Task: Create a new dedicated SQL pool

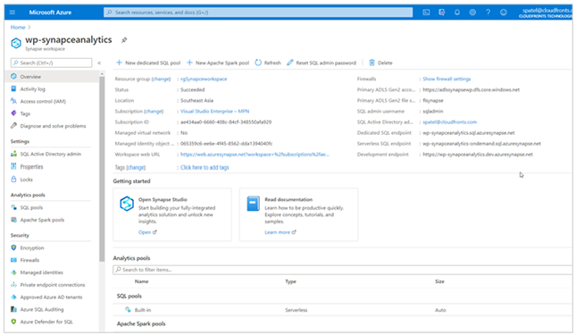Action: (x=148, y=63)
